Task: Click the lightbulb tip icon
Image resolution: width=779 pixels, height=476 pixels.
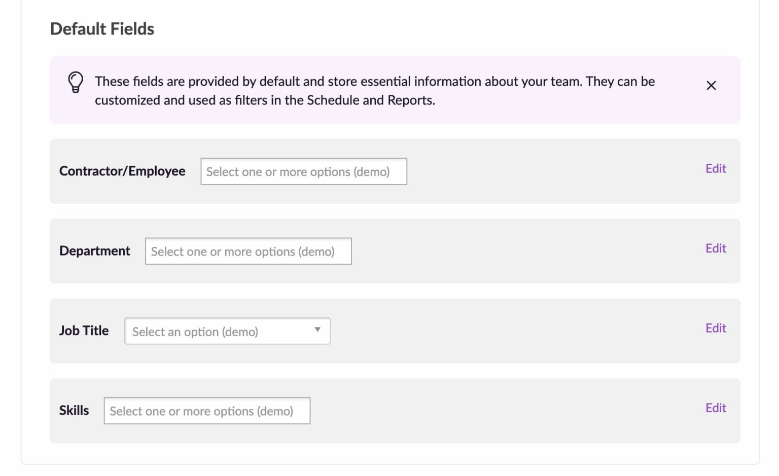Action: point(76,82)
